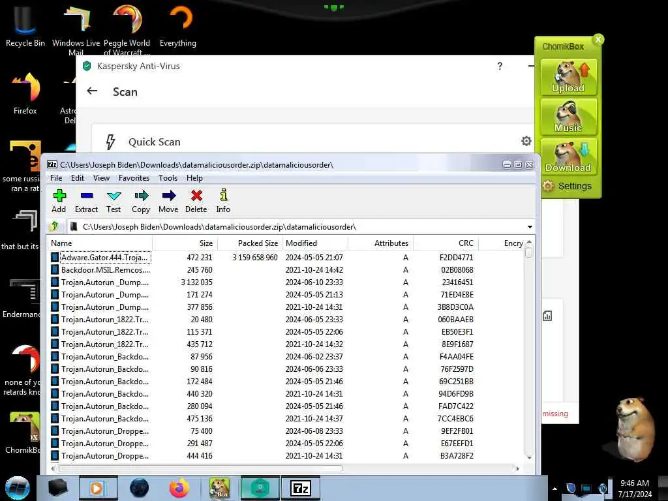Open Peggle World of Warcraft desktop icon
The image size is (668, 501).
tap(127, 29)
